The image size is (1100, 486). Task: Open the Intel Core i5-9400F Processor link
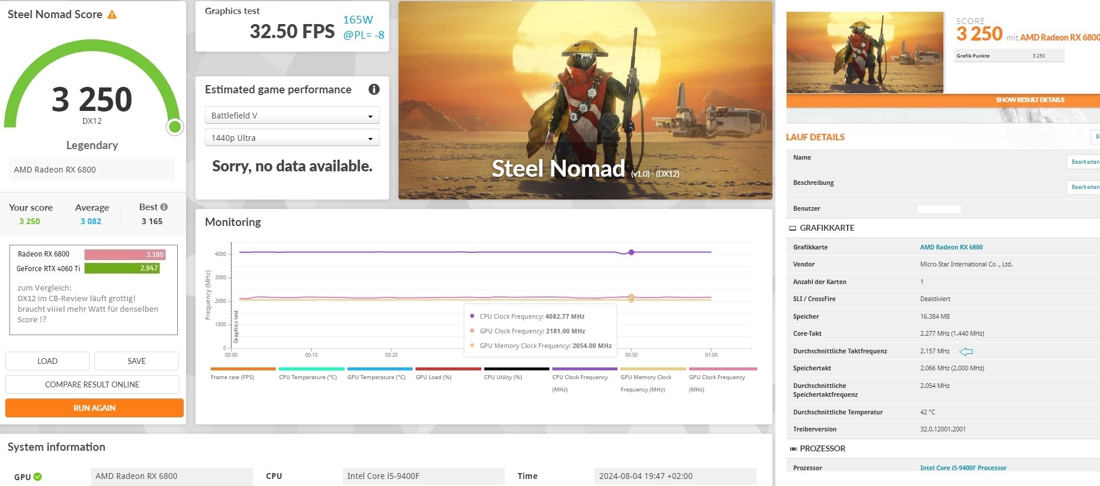(963, 468)
